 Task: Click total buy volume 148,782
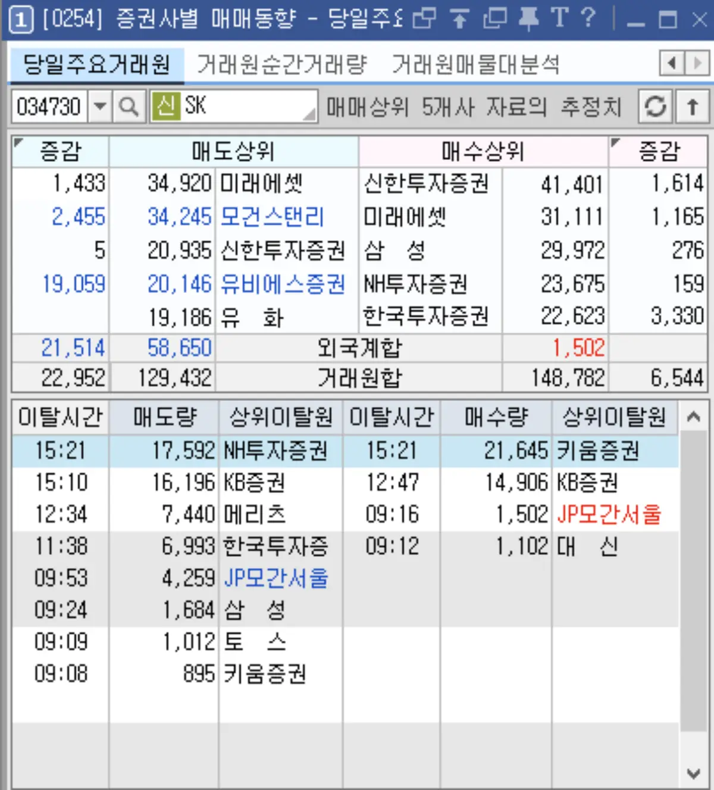pyautogui.click(x=568, y=378)
